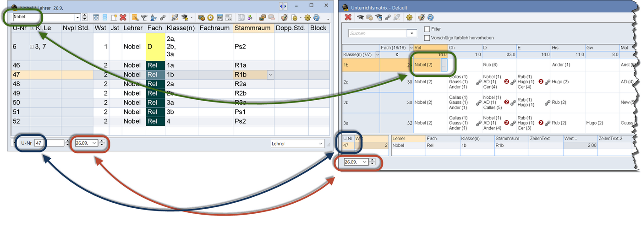This screenshot has height=243, width=641.
Task: Expand the Kl,Le column plus sign
Action: [33, 28]
